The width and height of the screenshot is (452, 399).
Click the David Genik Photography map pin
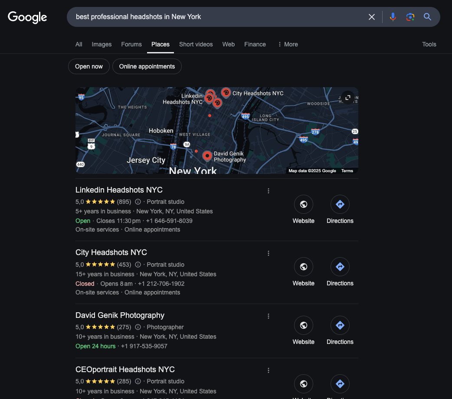click(207, 155)
